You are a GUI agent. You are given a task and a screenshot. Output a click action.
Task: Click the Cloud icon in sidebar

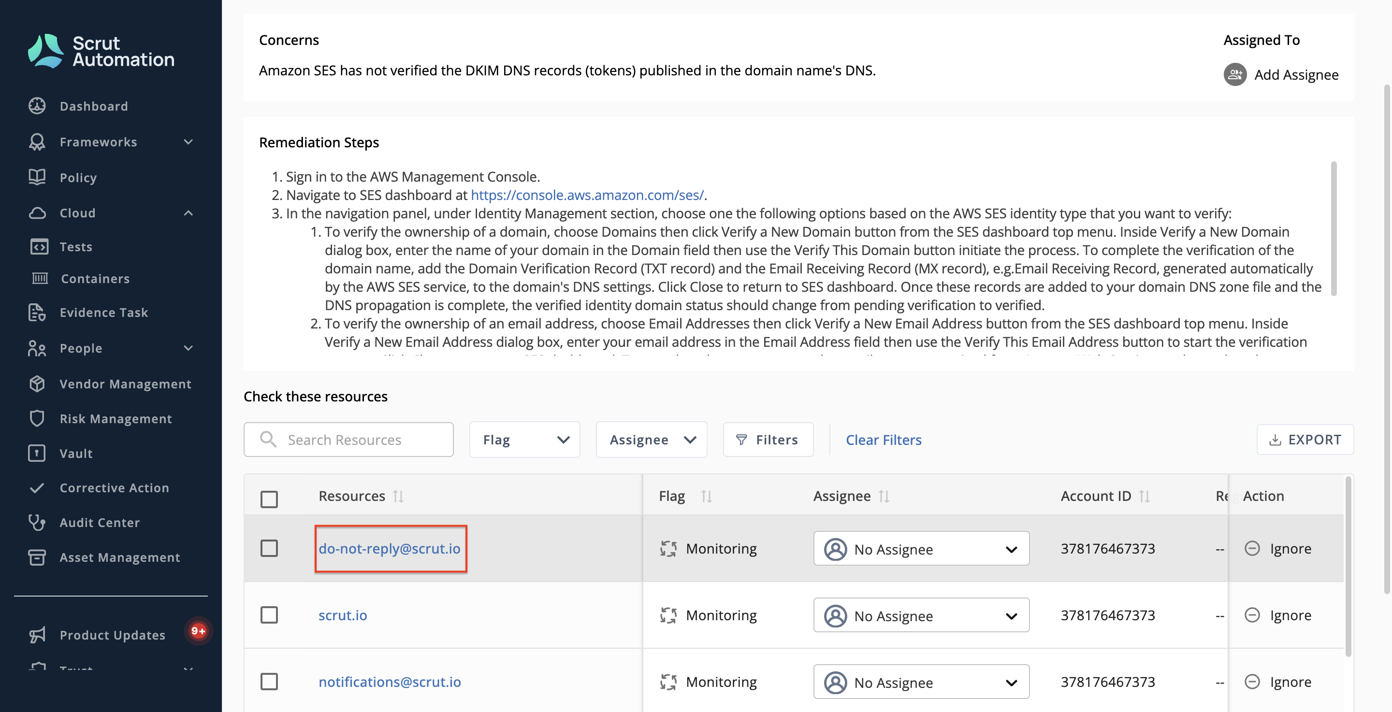coord(37,213)
